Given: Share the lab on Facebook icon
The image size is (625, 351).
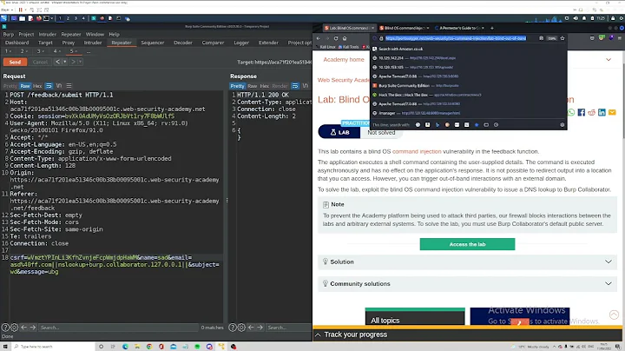Looking at the screenshot, I should (581, 112).
